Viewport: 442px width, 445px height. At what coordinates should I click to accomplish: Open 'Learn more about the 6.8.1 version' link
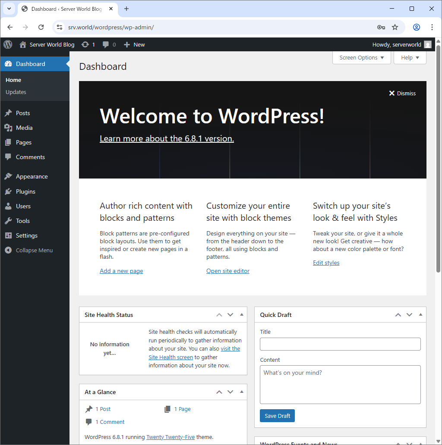(x=167, y=138)
